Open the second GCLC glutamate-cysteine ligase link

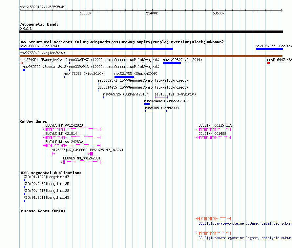(245, 238)
